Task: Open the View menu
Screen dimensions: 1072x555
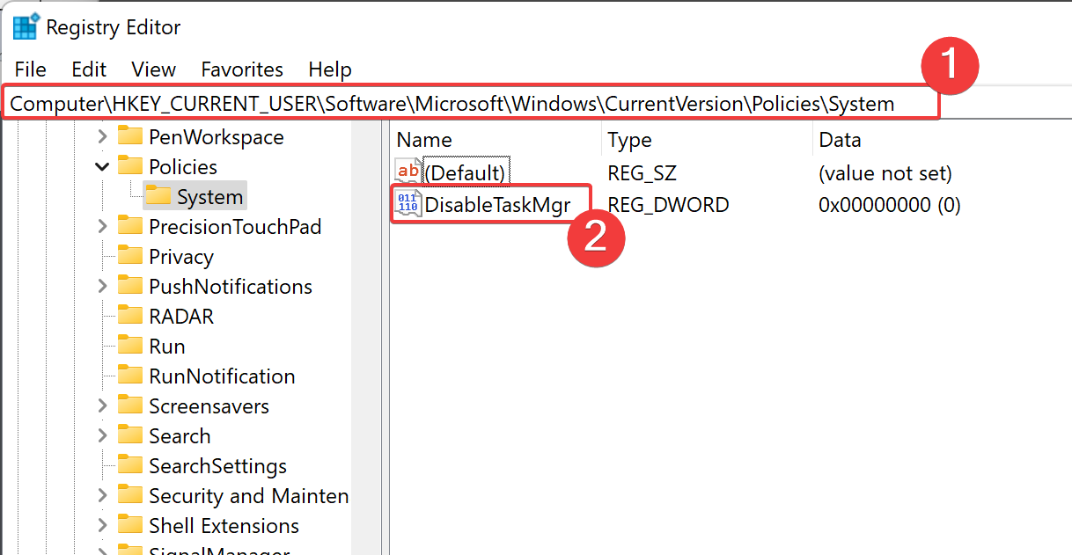Action: tap(153, 69)
